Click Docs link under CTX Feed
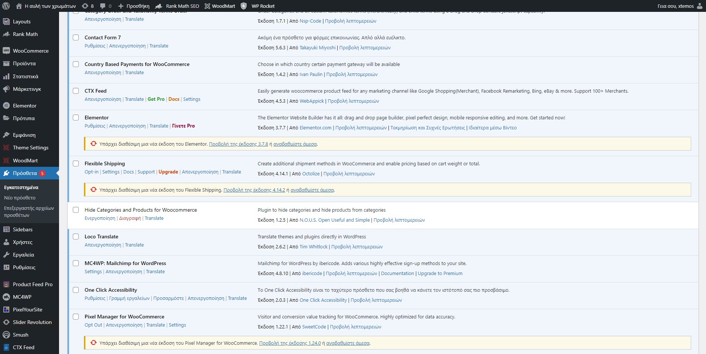Image resolution: width=706 pixels, height=354 pixels. point(174,99)
